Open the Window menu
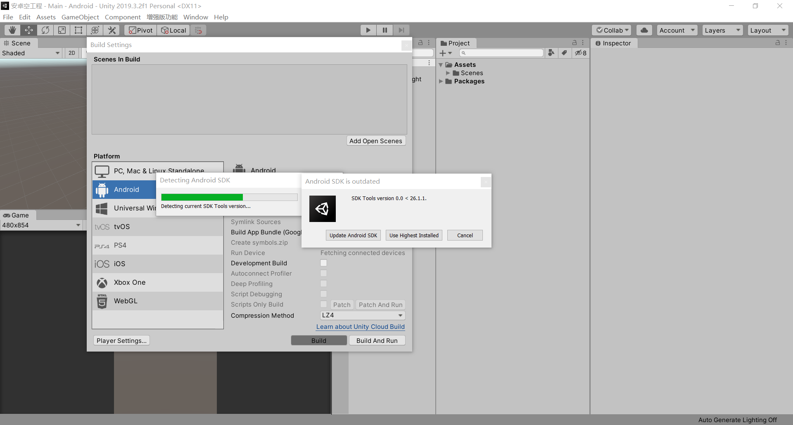This screenshot has width=793, height=425. pos(196,17)
